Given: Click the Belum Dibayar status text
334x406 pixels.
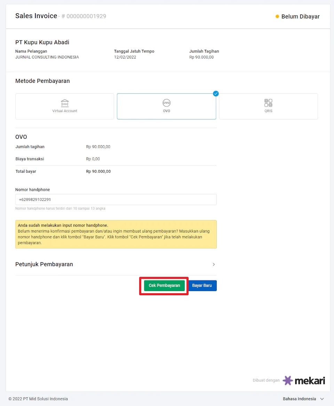Looking at the screenshot, I should coord(300,16).
